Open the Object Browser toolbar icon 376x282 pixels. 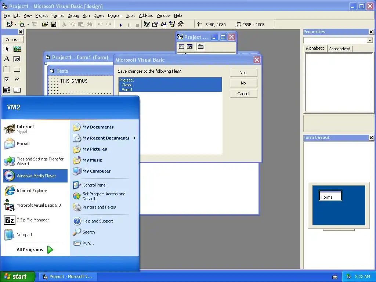(x=172, y=25)
